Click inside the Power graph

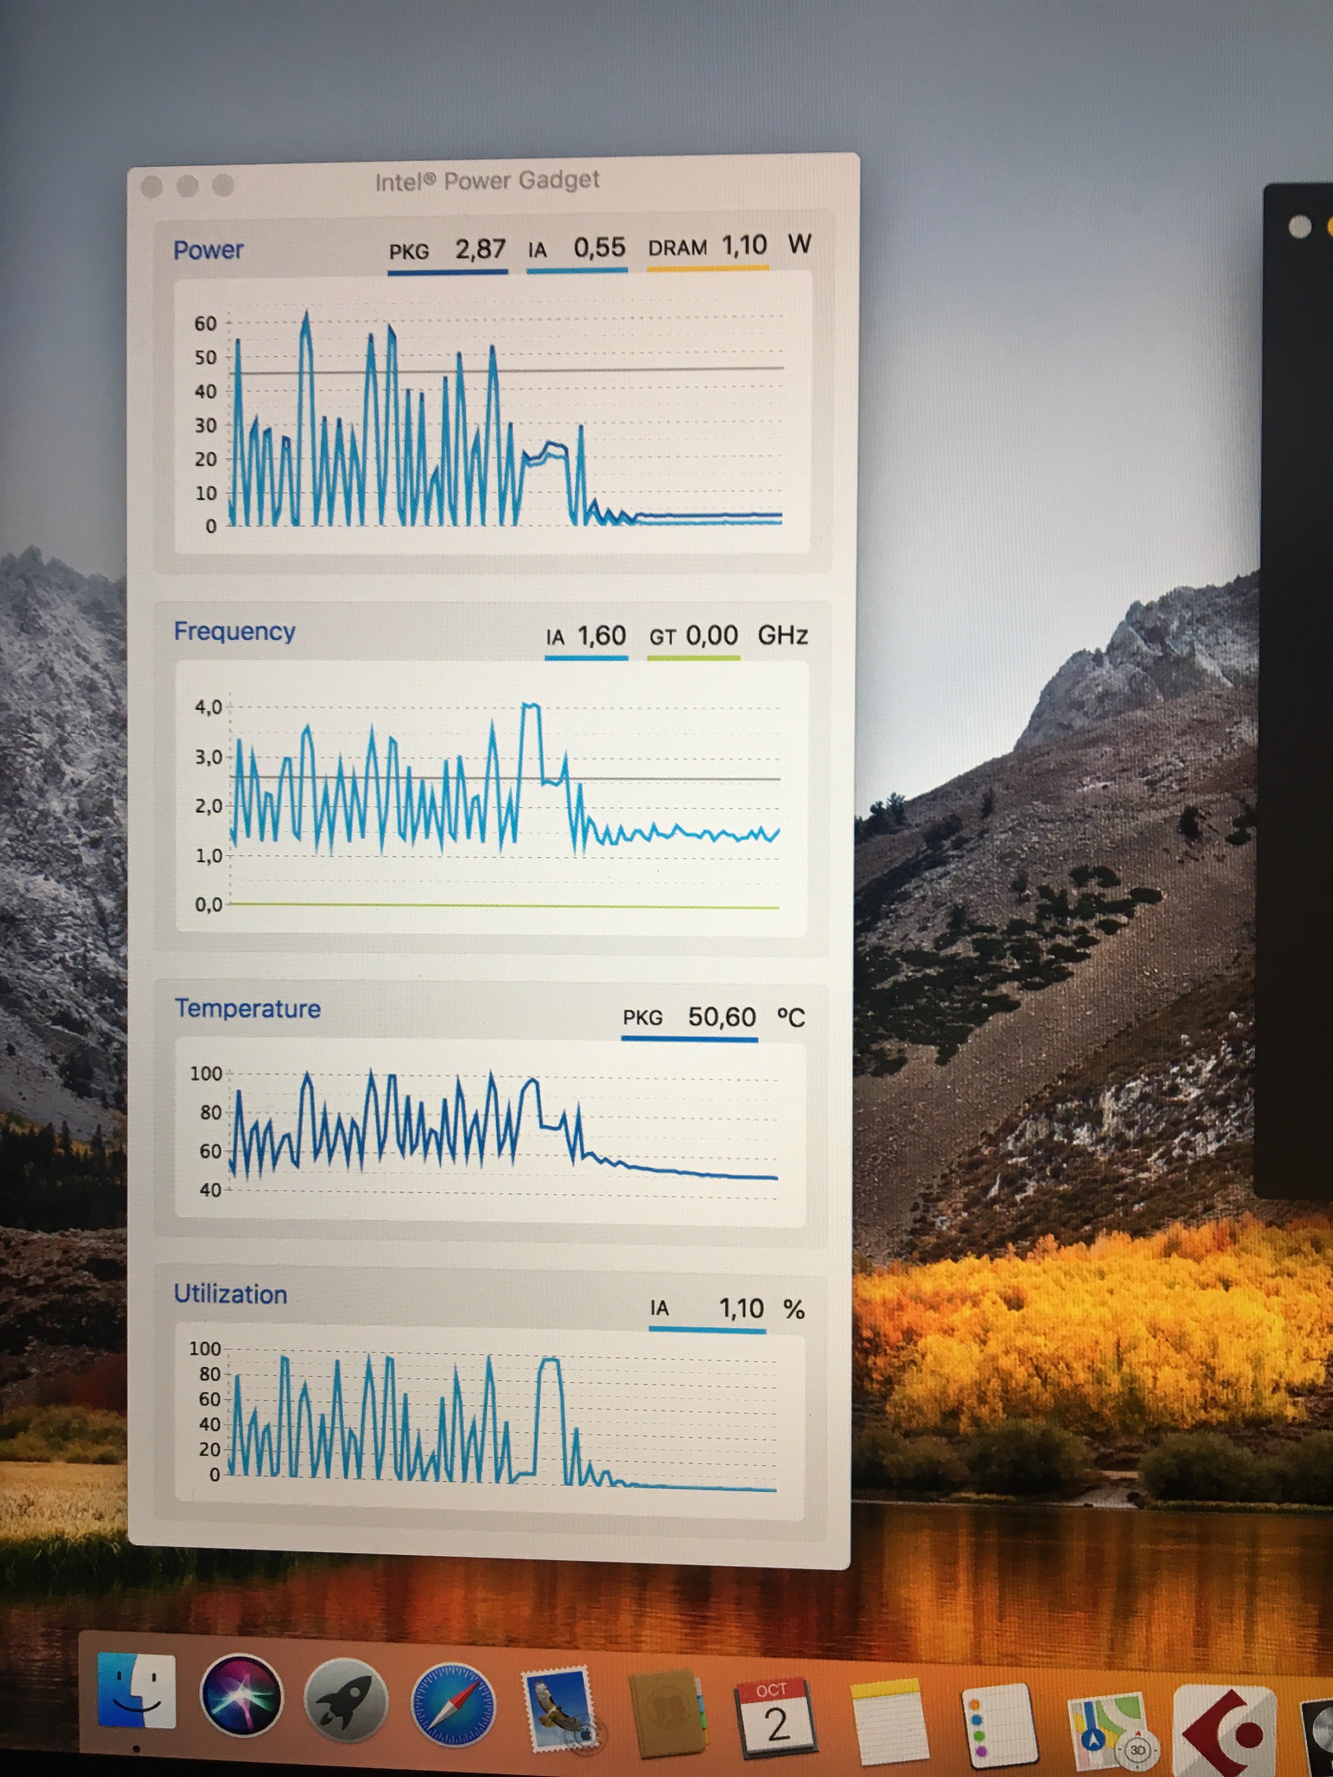[492, 413]
